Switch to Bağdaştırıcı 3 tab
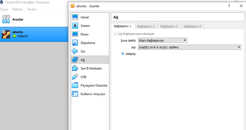The width and height of the screenshot is (246, 130). coord(169,26)
